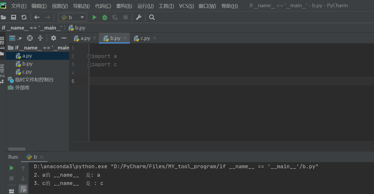The image size is (374, 194).
Task: Hide the Project tool window
Action: point(64,38)
